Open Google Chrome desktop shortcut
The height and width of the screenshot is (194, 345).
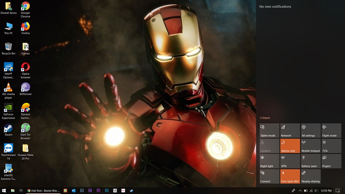(x=25, y=7)
